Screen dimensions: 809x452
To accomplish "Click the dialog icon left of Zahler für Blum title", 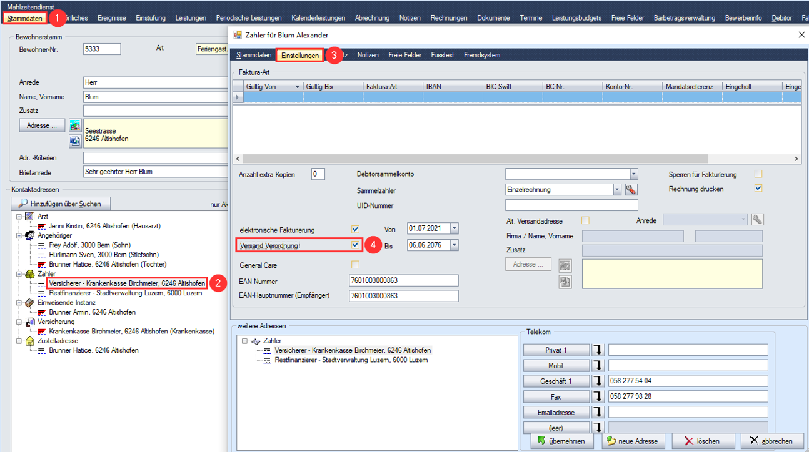I will [238, 35].
